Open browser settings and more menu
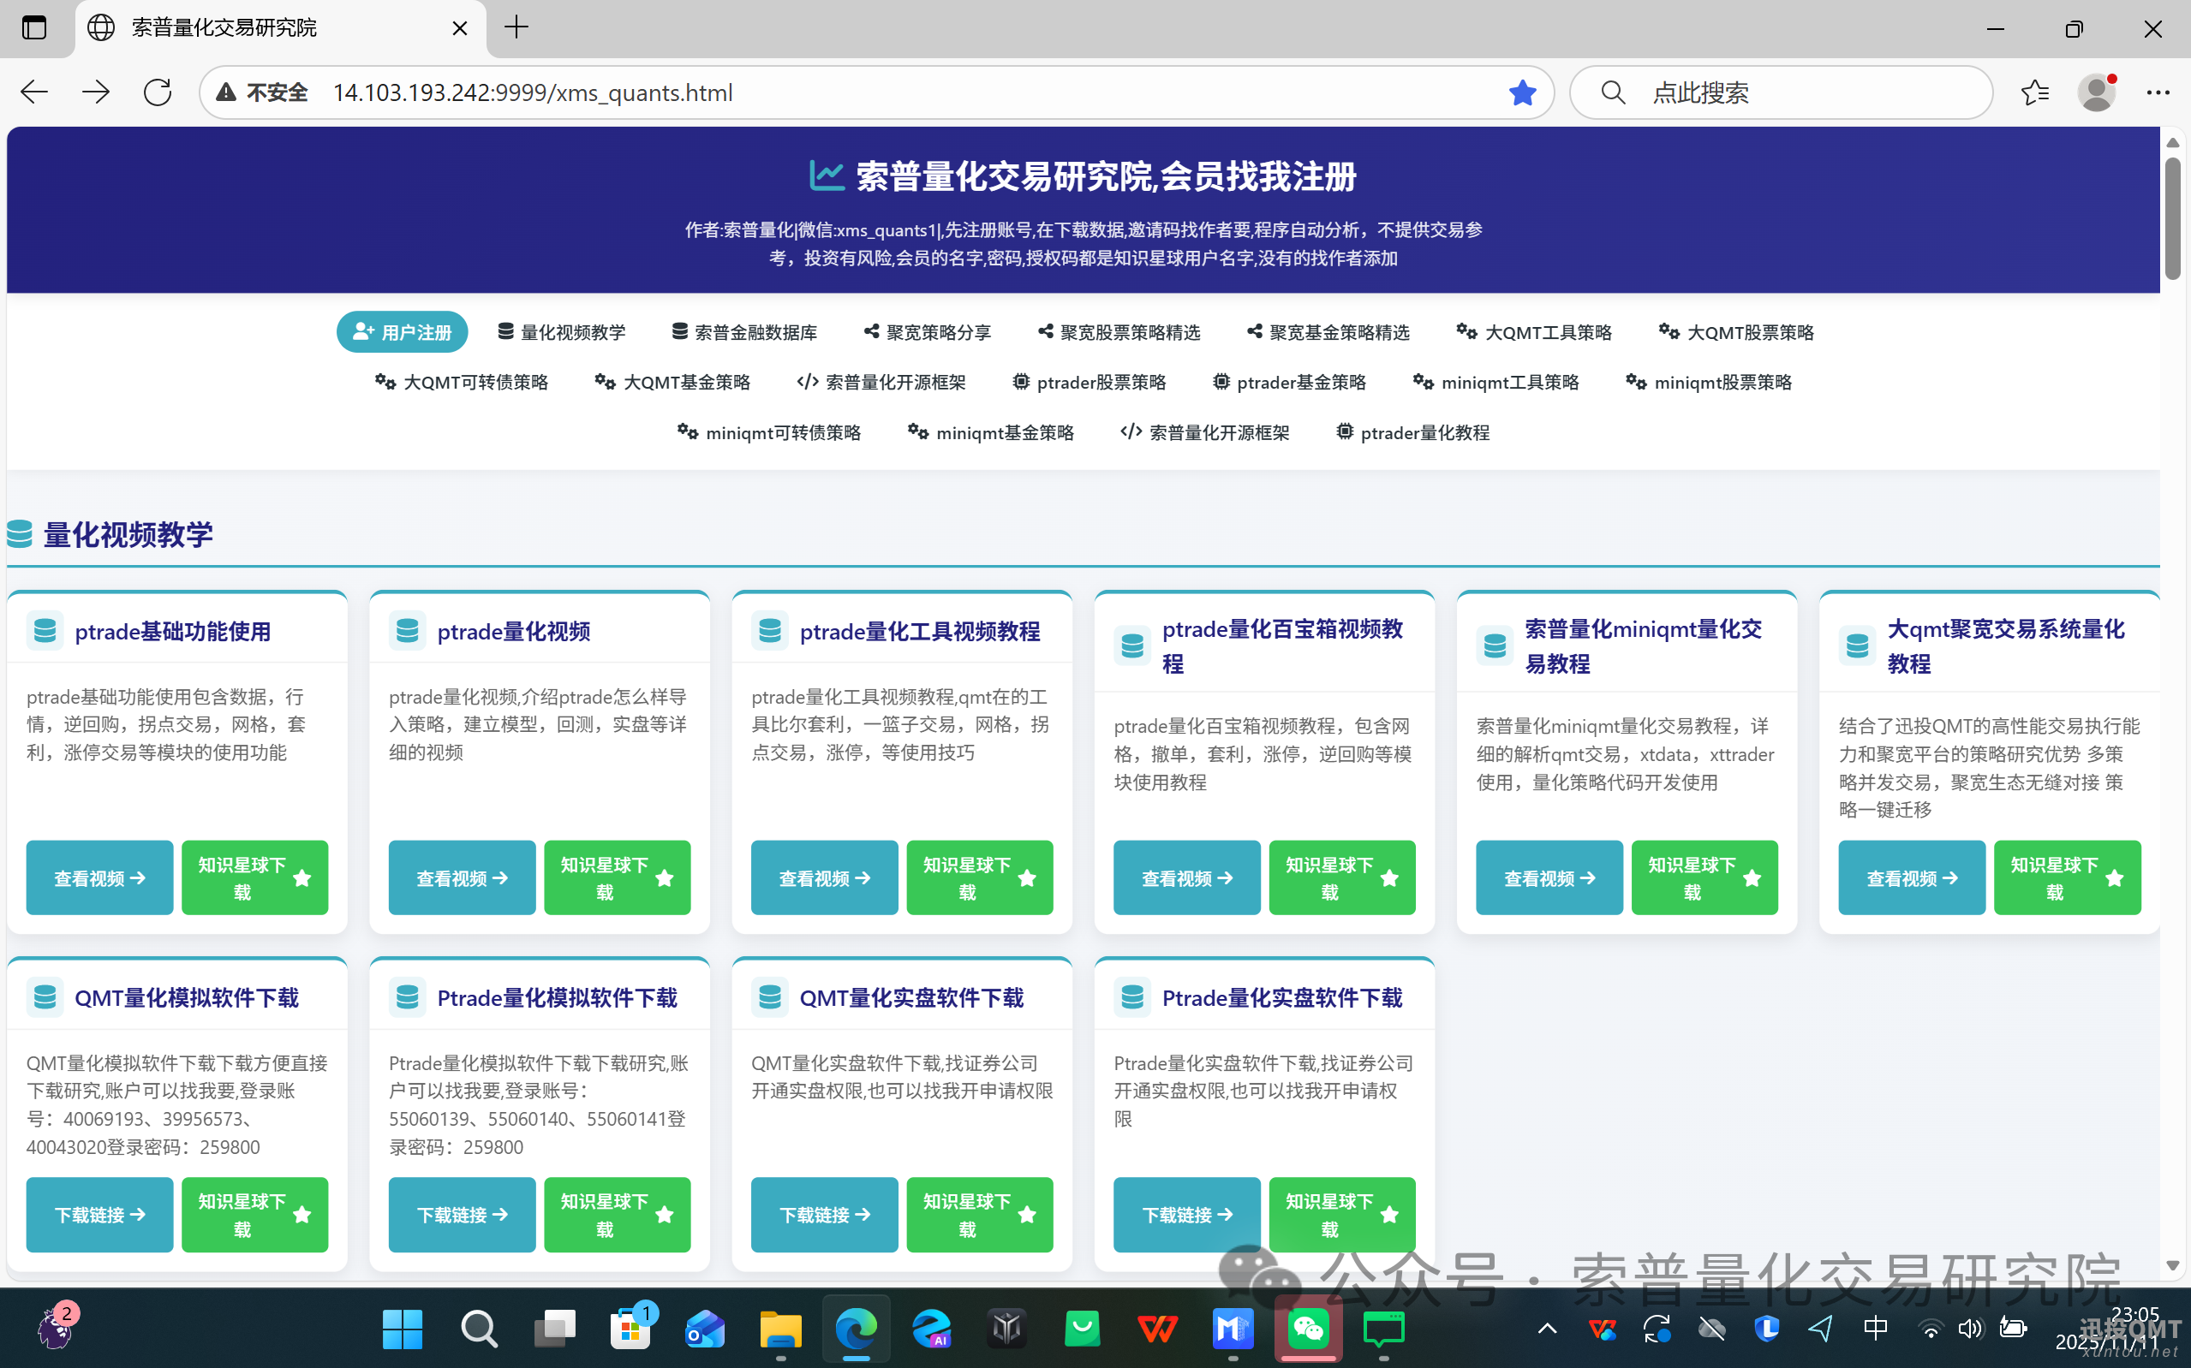 [2158, 92]
